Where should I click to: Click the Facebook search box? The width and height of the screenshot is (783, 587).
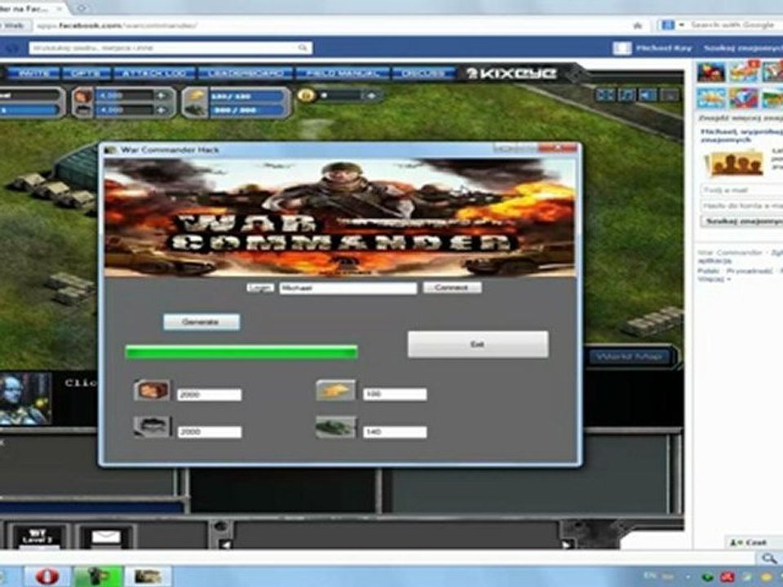[170, 48]
